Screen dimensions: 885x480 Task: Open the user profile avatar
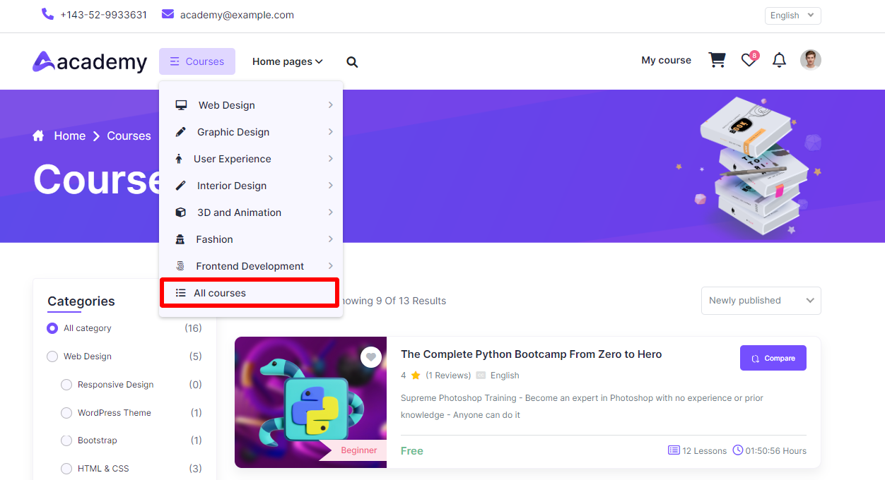pyautogui.click(x=810, y=60)
